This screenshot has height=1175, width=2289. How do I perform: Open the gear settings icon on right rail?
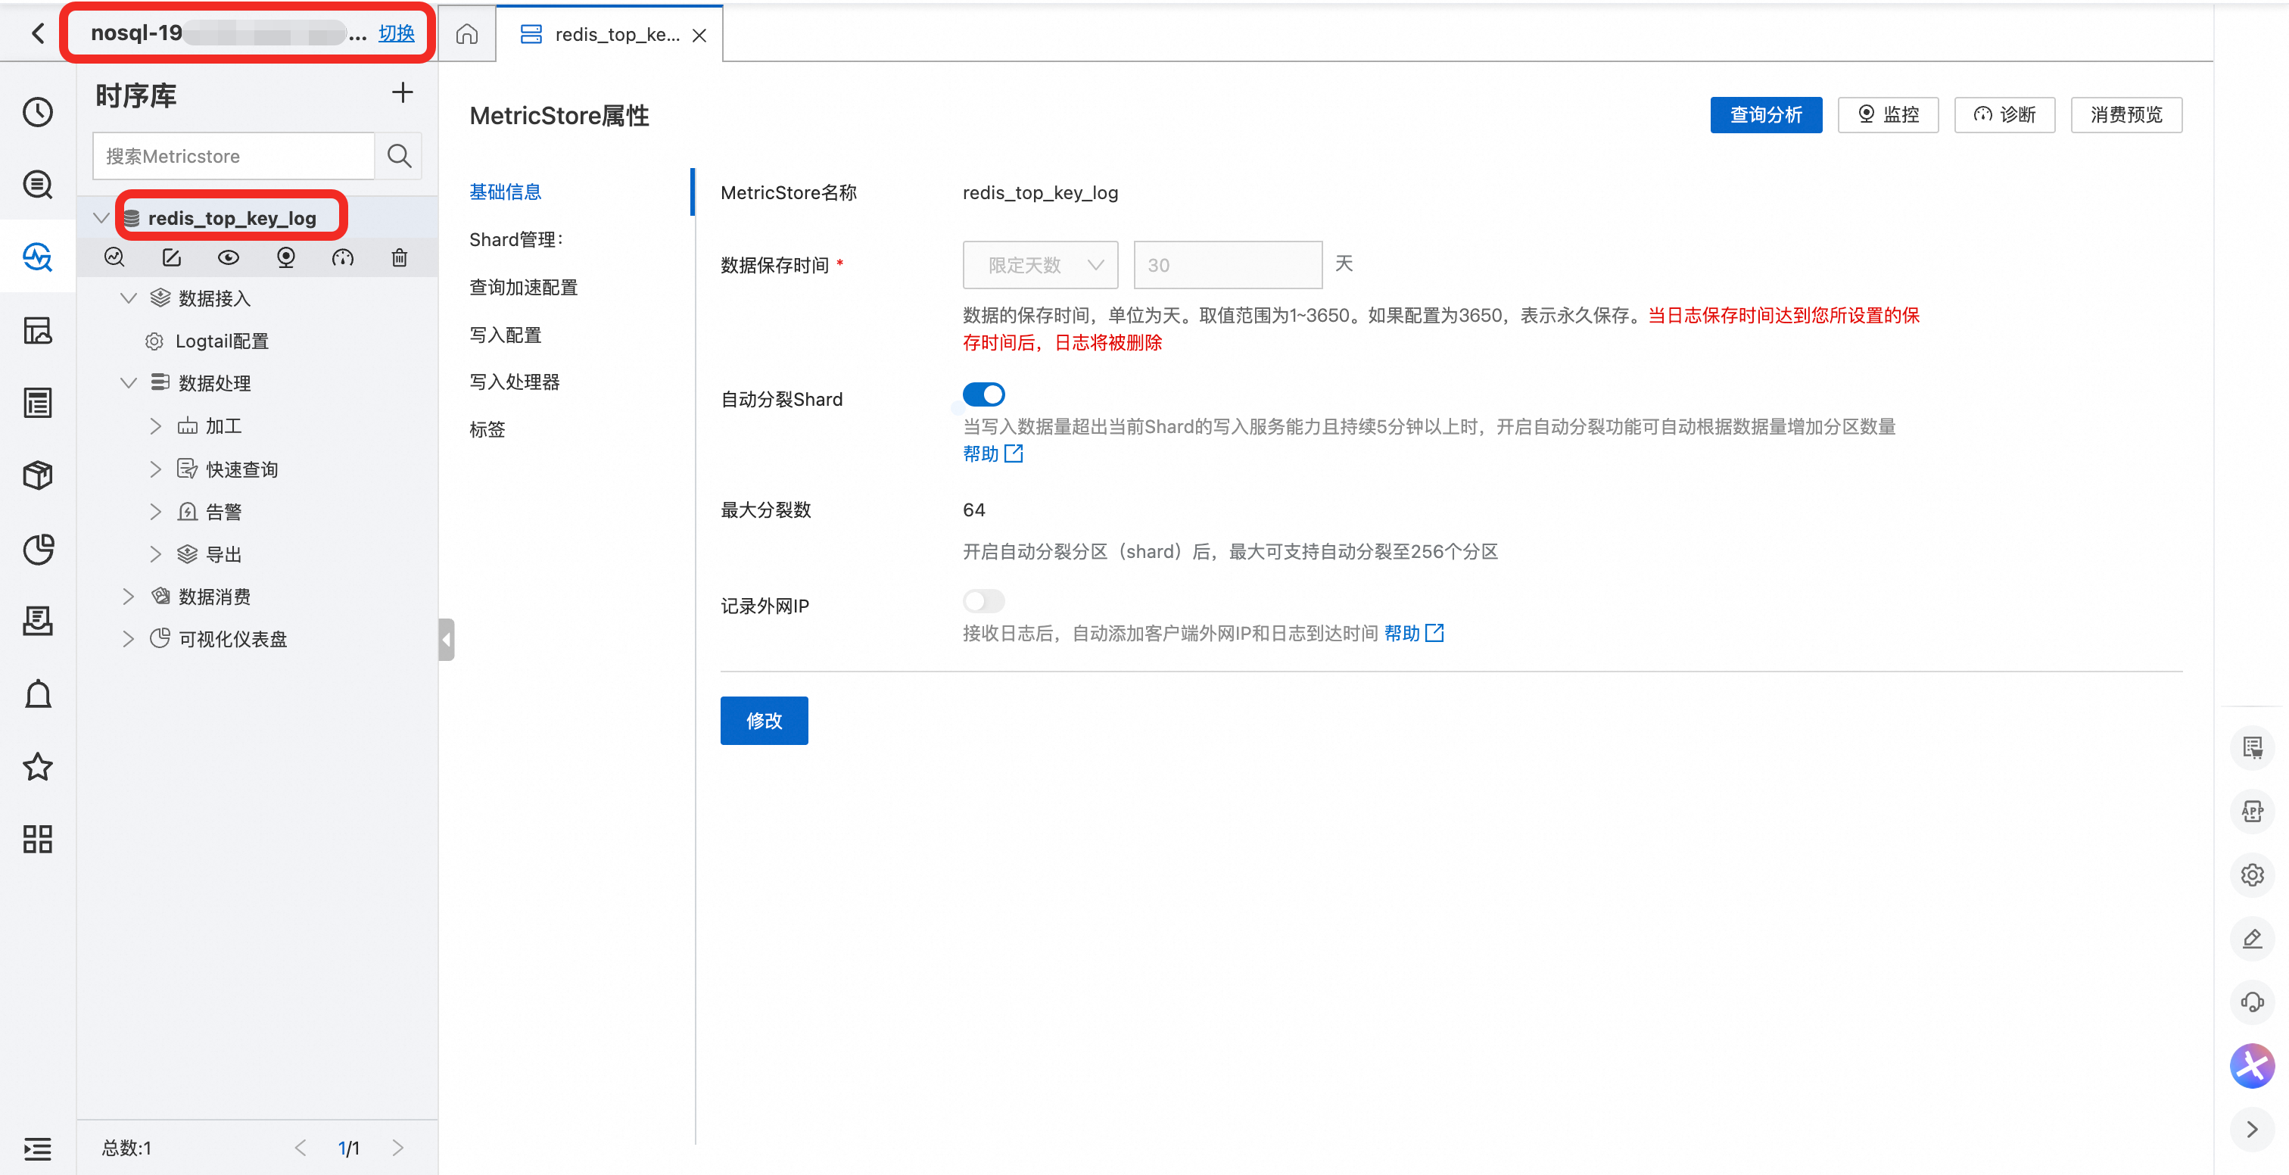pos(2252,874)
